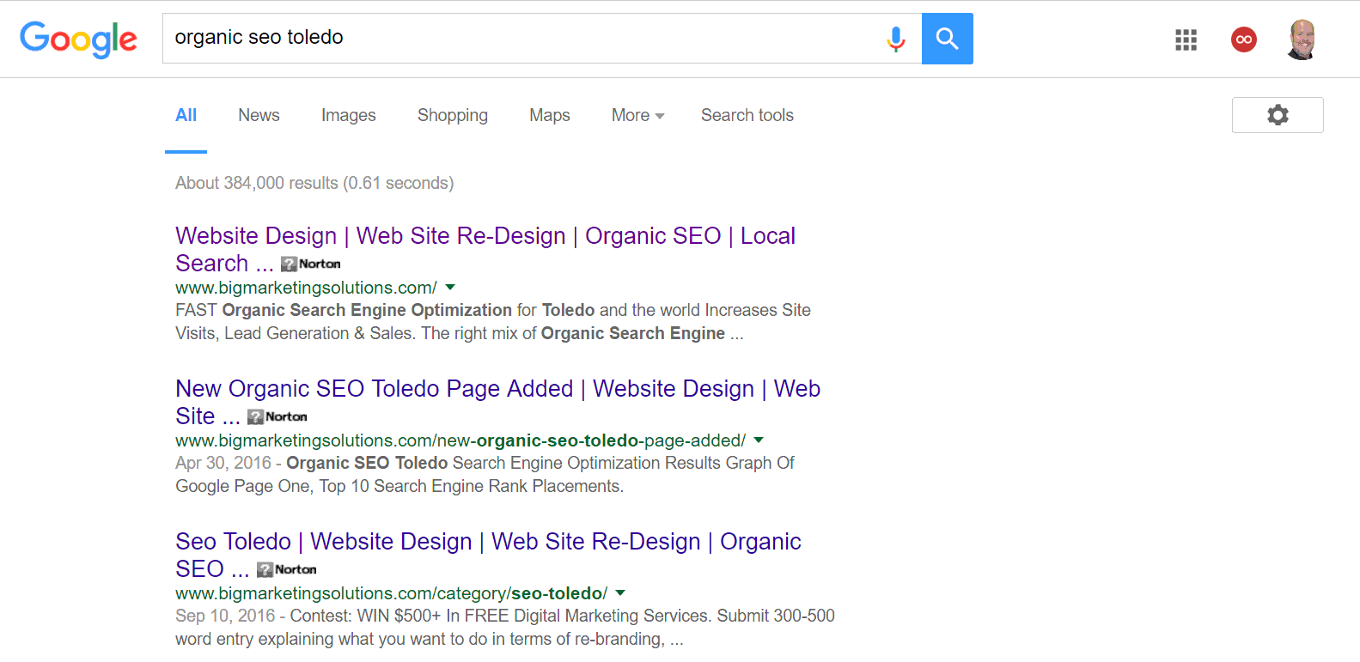The image size is (1360, 662).
Task: Expand arrow next to bigmarketingsolutions.com/ URL
Action: [450, 288]
